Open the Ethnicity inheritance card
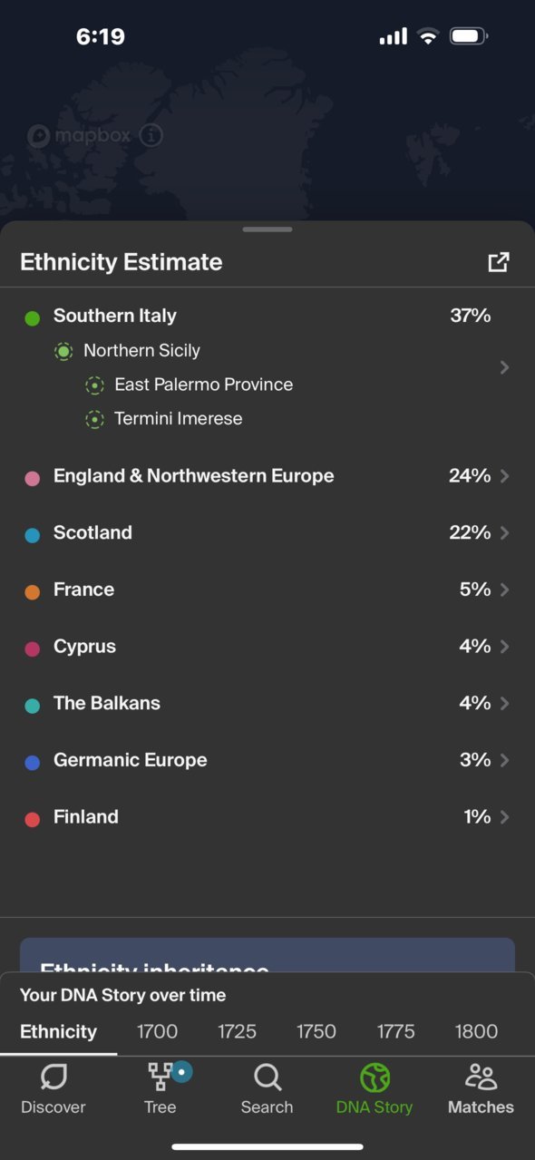 point(267,955)
